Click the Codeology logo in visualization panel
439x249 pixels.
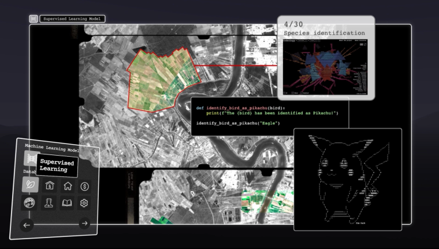pos(289,40)
